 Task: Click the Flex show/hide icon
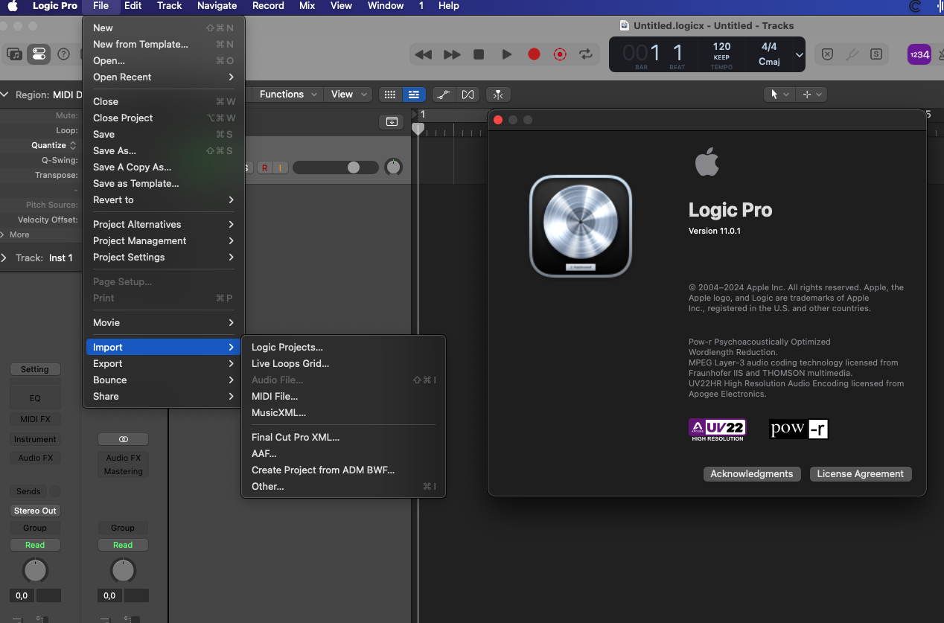coord(468,95)
